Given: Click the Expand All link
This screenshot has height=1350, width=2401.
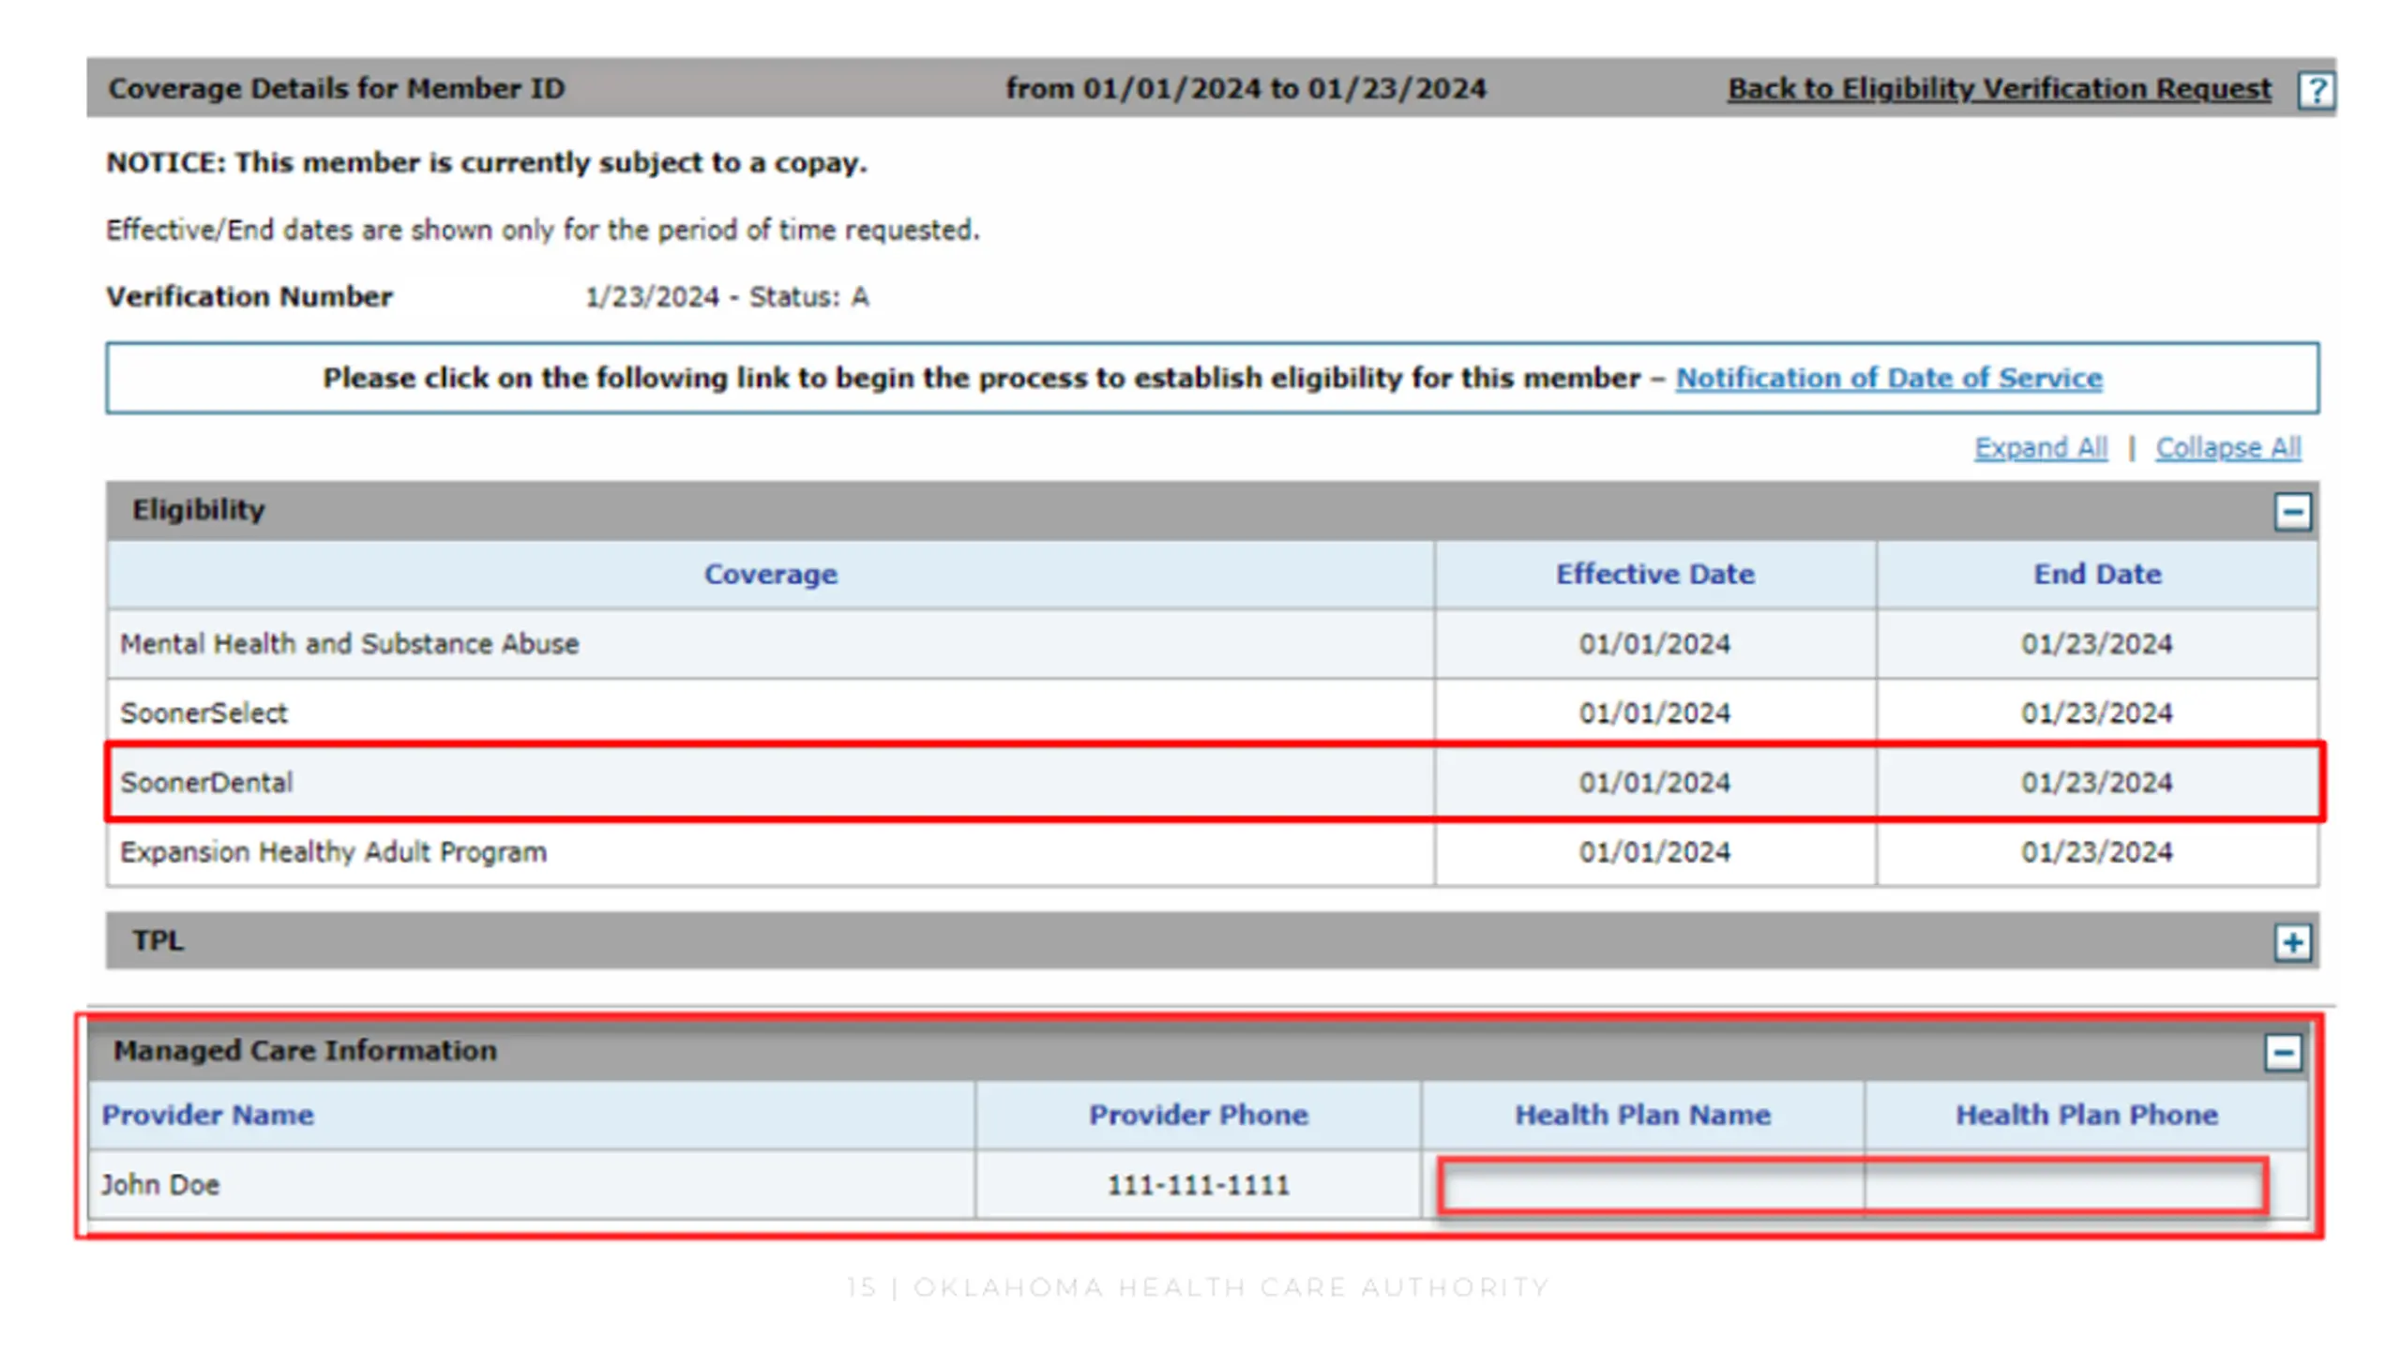Looking at the screenshot, I should click(x=2040, y=447).
